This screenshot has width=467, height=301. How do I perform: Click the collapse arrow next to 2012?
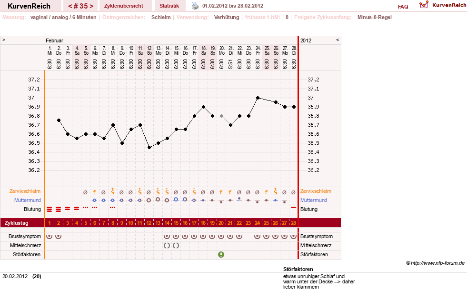pyautogui.click(x=338, y=40)
